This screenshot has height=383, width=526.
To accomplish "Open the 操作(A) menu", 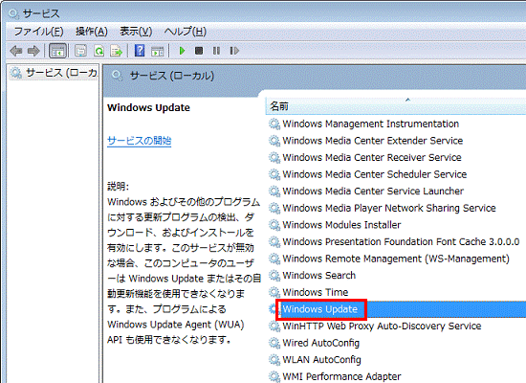I will (x=92, y=32).
